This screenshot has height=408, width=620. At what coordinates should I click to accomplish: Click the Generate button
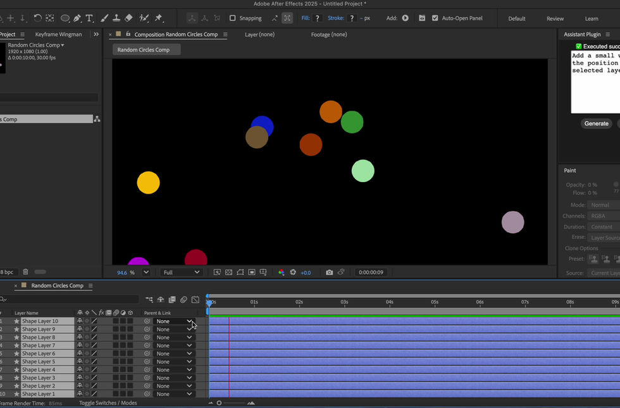pos(596,124)
